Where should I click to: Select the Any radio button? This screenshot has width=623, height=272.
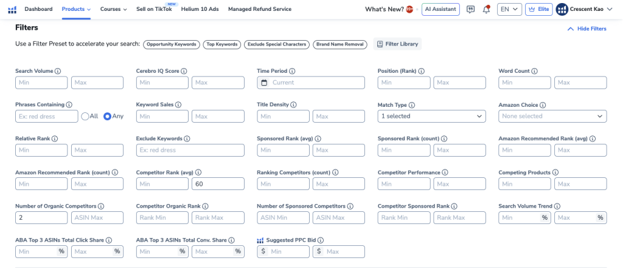coord(108,116)
